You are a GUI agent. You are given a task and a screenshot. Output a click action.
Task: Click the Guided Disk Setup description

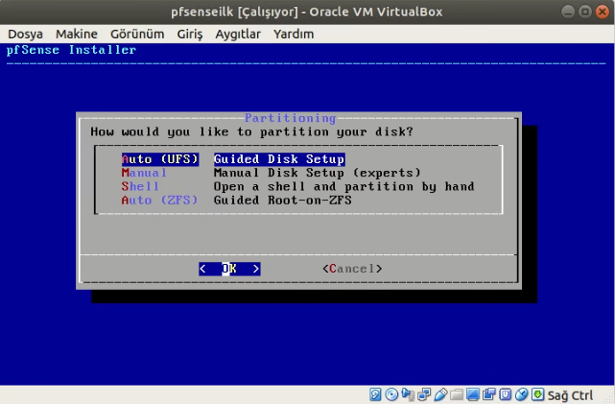pos(279,159)
